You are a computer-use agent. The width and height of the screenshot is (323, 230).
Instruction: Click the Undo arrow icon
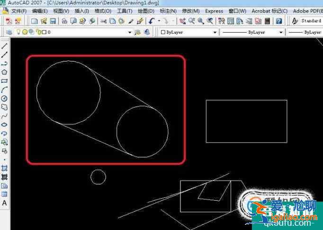click(x=152, y=21)
